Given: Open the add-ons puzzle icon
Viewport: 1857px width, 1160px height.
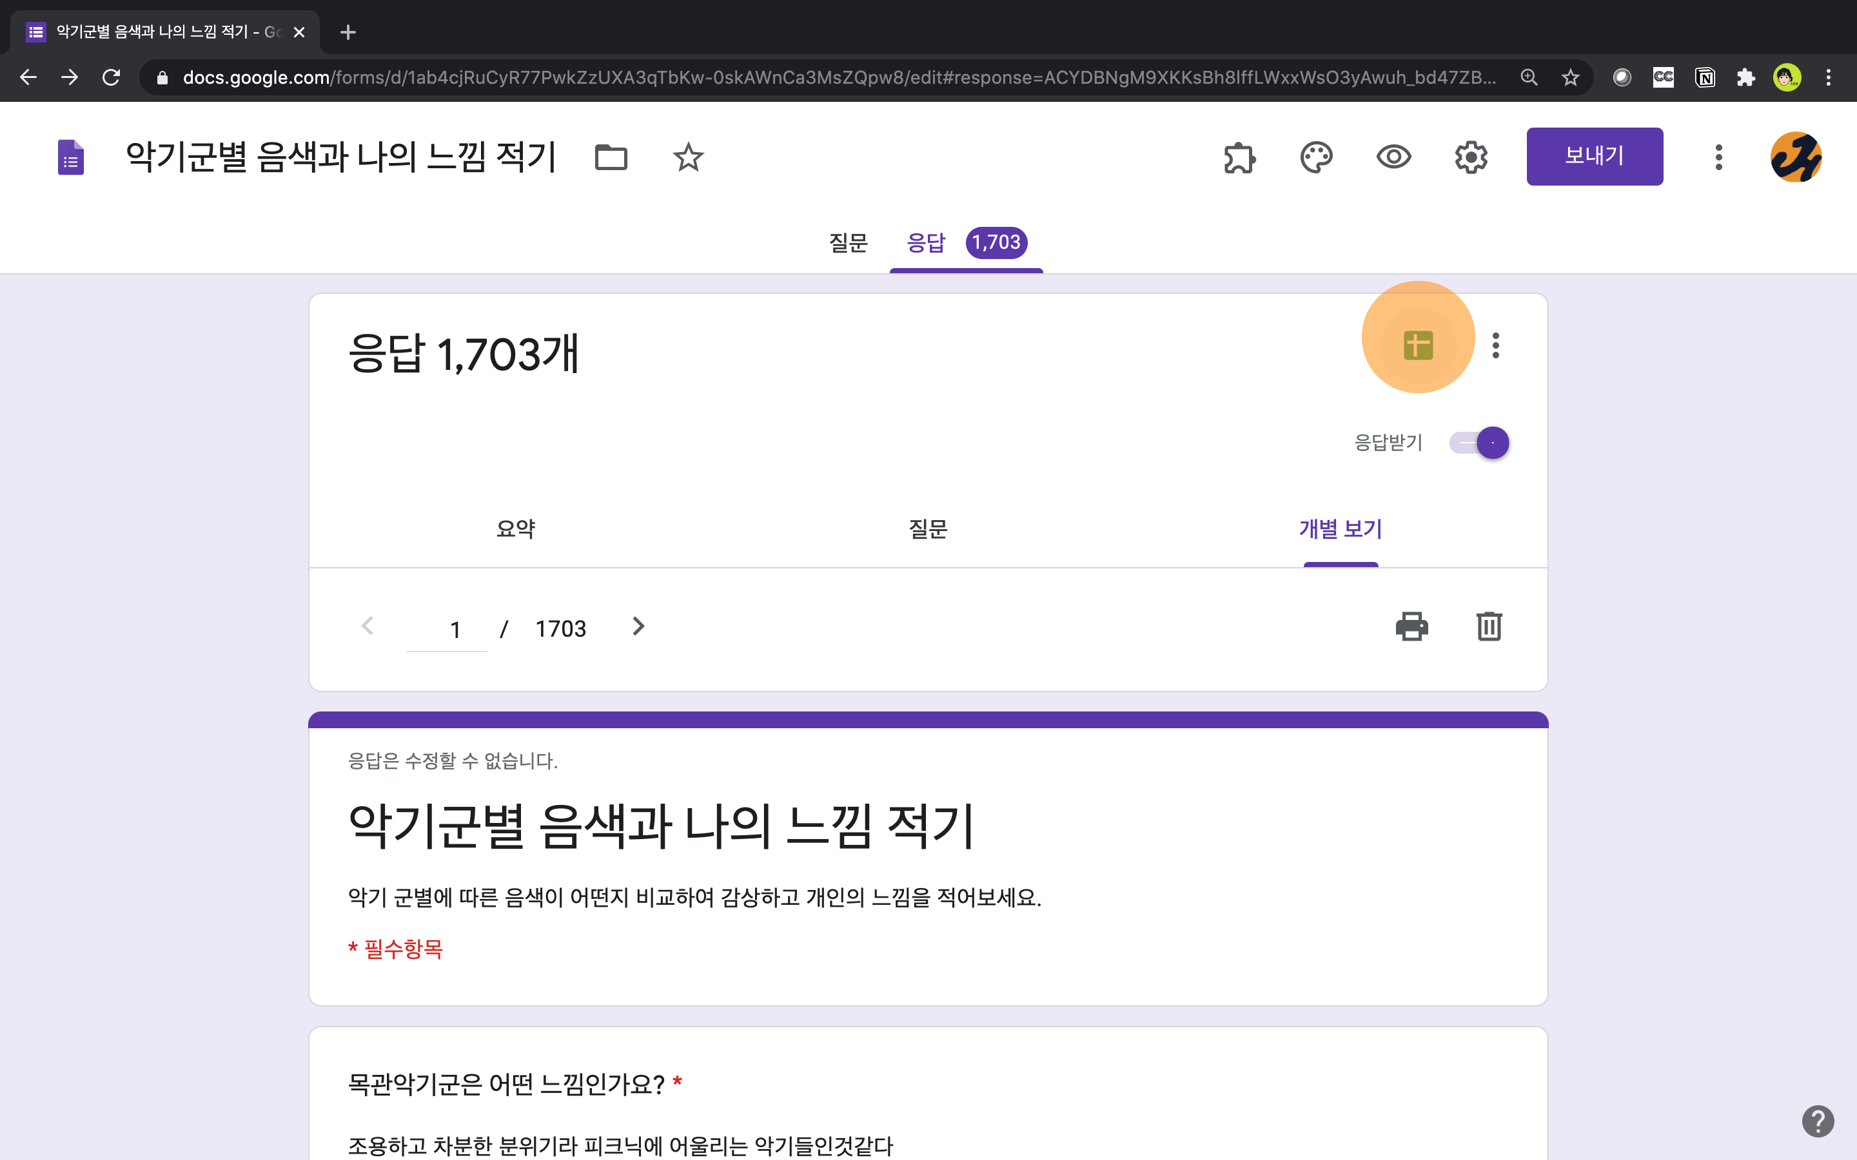Looking at the screenshot, I should click(x=1239, y=157).
